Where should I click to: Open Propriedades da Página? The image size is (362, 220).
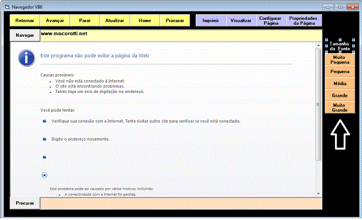coord(304,20)
